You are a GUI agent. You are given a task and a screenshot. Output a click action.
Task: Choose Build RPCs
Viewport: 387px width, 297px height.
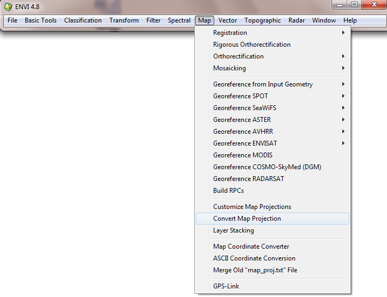pos(272,191)
